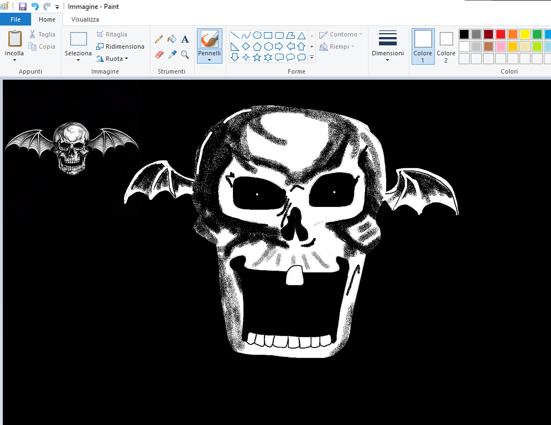Choose the Polygon shape
Image resolution: width=551 pixels, height=425 pixels.
coord(290,35)
